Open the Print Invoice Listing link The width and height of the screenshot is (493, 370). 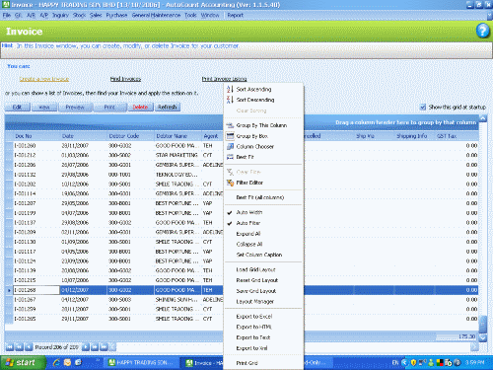[x=224, y=79]
